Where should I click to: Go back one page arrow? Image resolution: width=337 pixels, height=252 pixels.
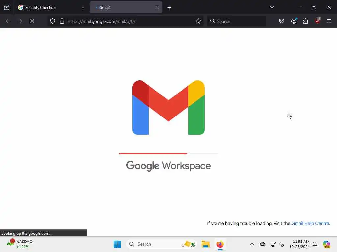pos(8,21)
